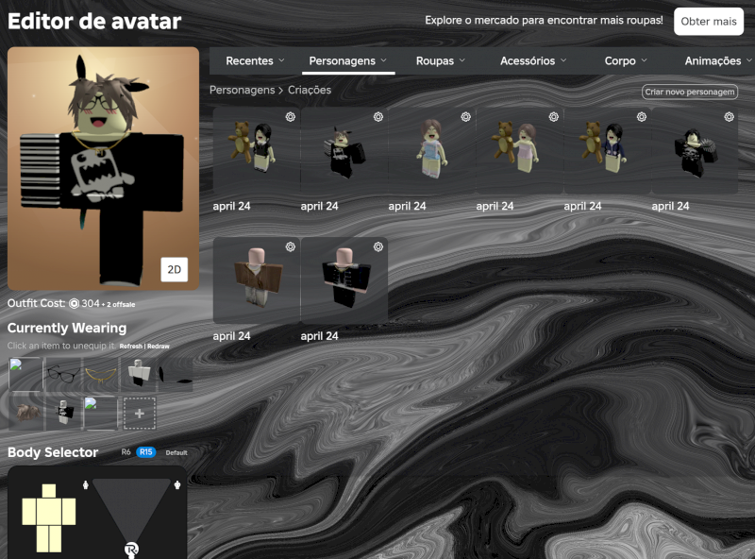This screenshot has height=559, width=755.
Task: Open the Corpo tab
Action: 620,60
